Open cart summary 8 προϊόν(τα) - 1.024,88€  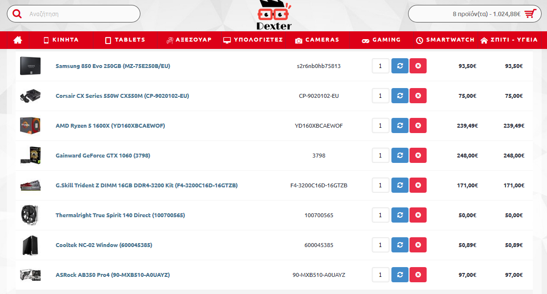[x=475, y=14]
